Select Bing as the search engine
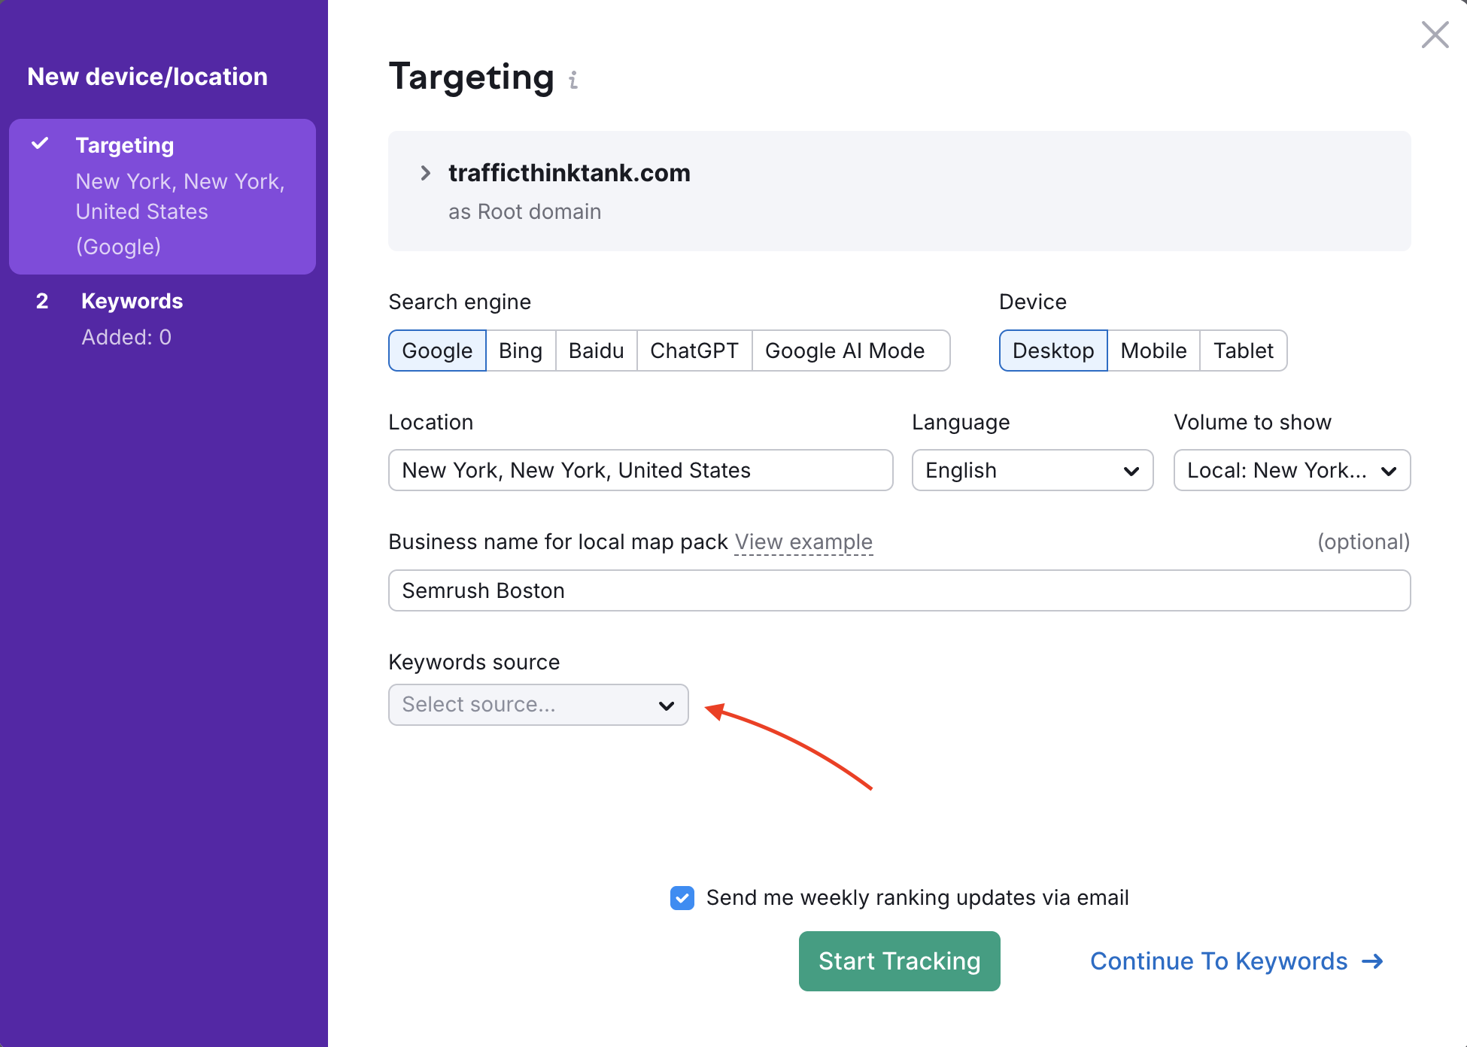 pyautogui.click(x=520, y=351)
